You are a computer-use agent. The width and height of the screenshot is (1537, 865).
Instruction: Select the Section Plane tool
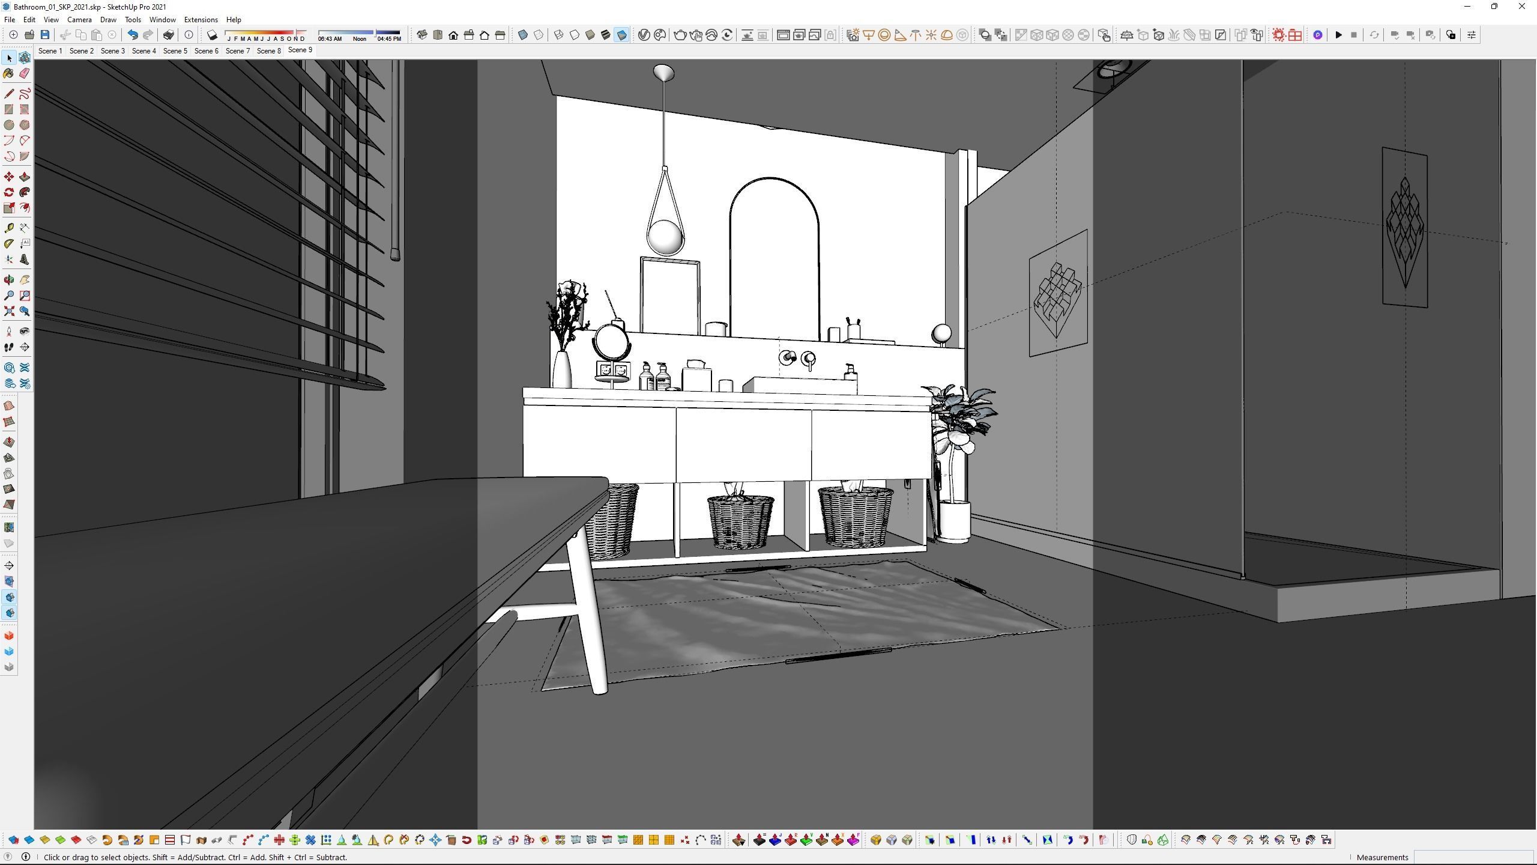point(25,347)
